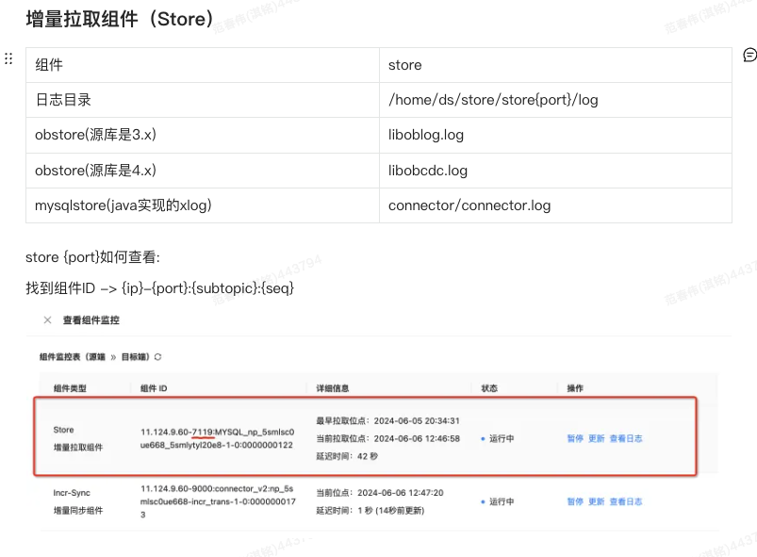
Task: Close the 查看组件监控 panel with X
Action: pyautogui.click(x=47, y=320)
